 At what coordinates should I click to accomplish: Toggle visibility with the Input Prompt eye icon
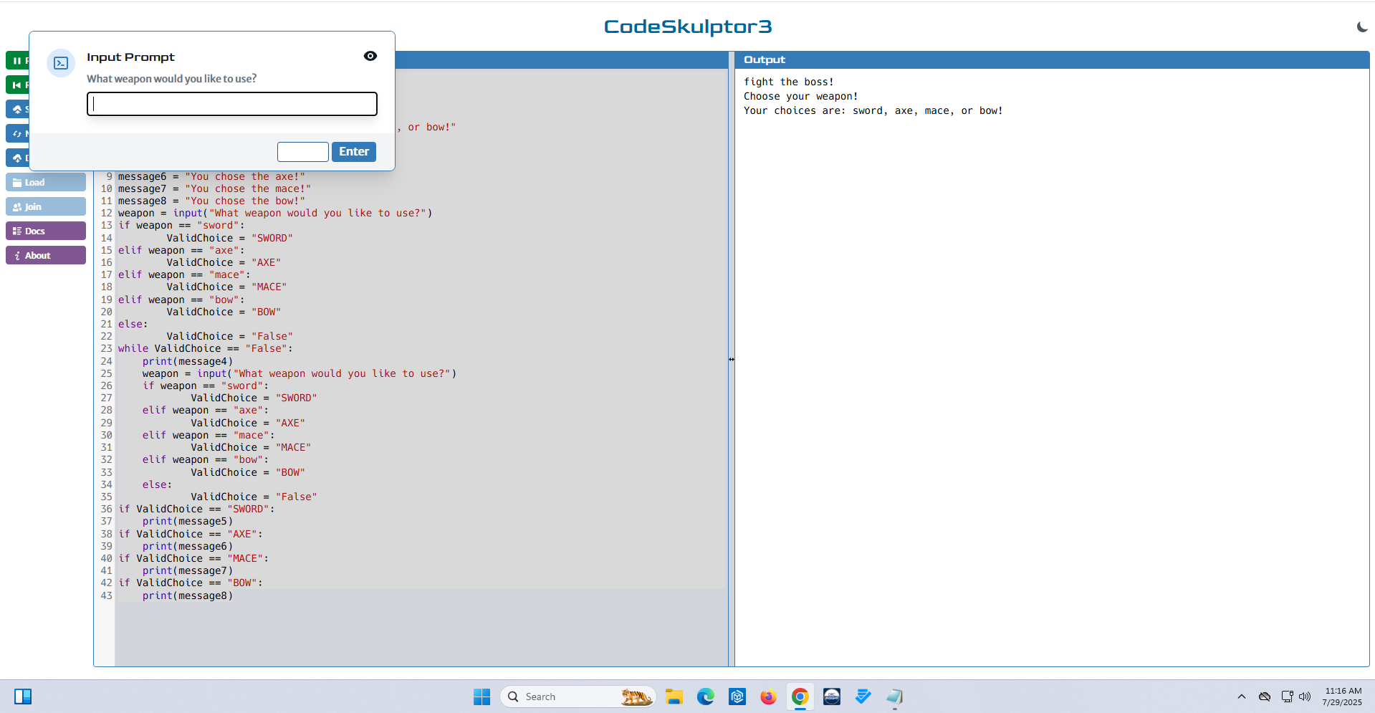click(x=370, y=56)
